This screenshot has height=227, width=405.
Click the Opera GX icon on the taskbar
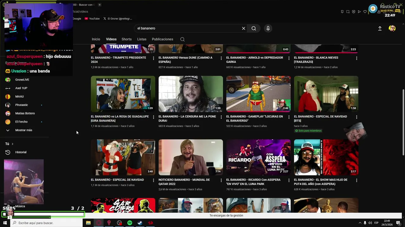tap(99, 223)
